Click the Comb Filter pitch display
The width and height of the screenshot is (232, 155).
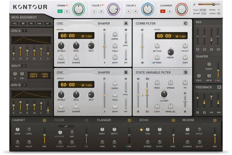tap(171, 36)
